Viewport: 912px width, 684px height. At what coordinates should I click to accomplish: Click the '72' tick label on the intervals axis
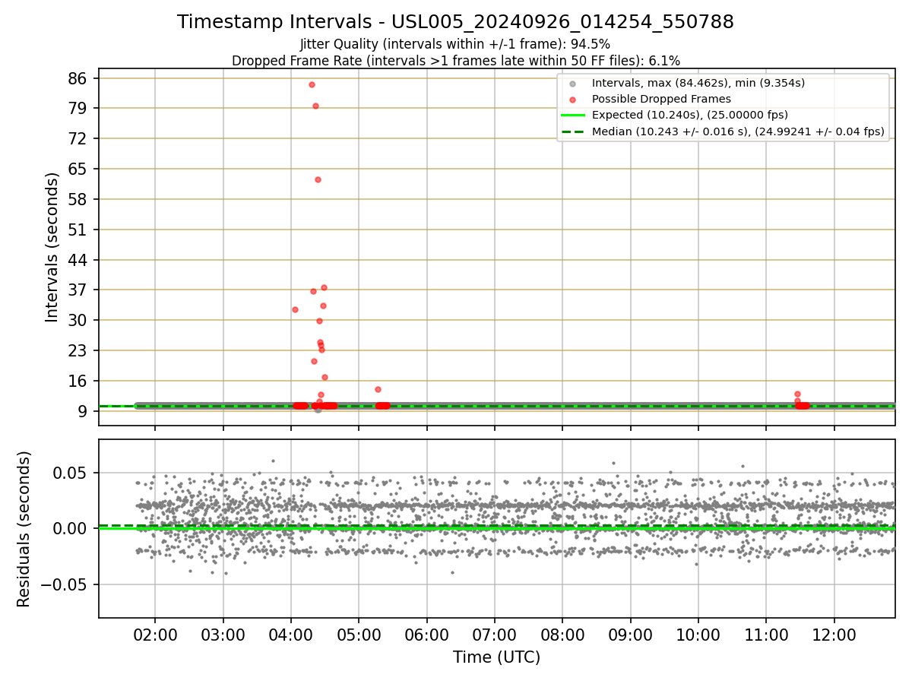pos(78,138)
